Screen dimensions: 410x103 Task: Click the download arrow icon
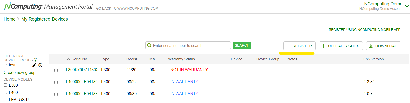tap(371, 46)
